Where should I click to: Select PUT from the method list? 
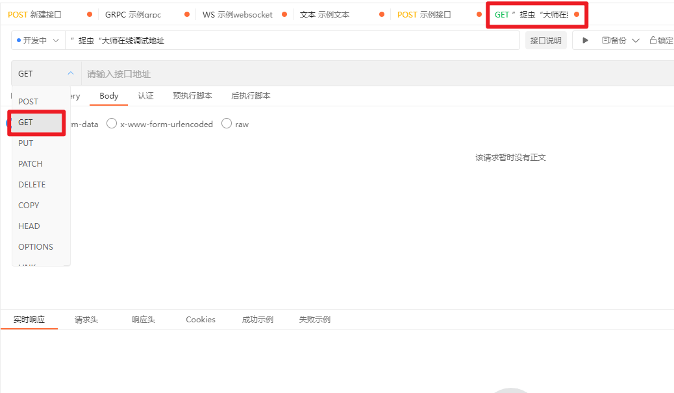25,143
